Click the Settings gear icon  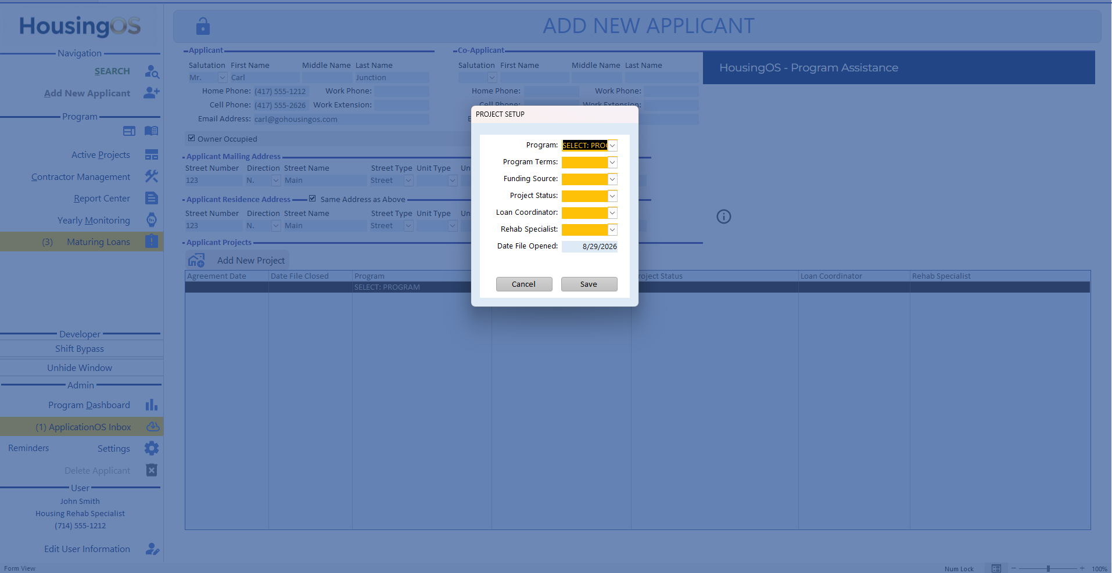tap(152, 448)
